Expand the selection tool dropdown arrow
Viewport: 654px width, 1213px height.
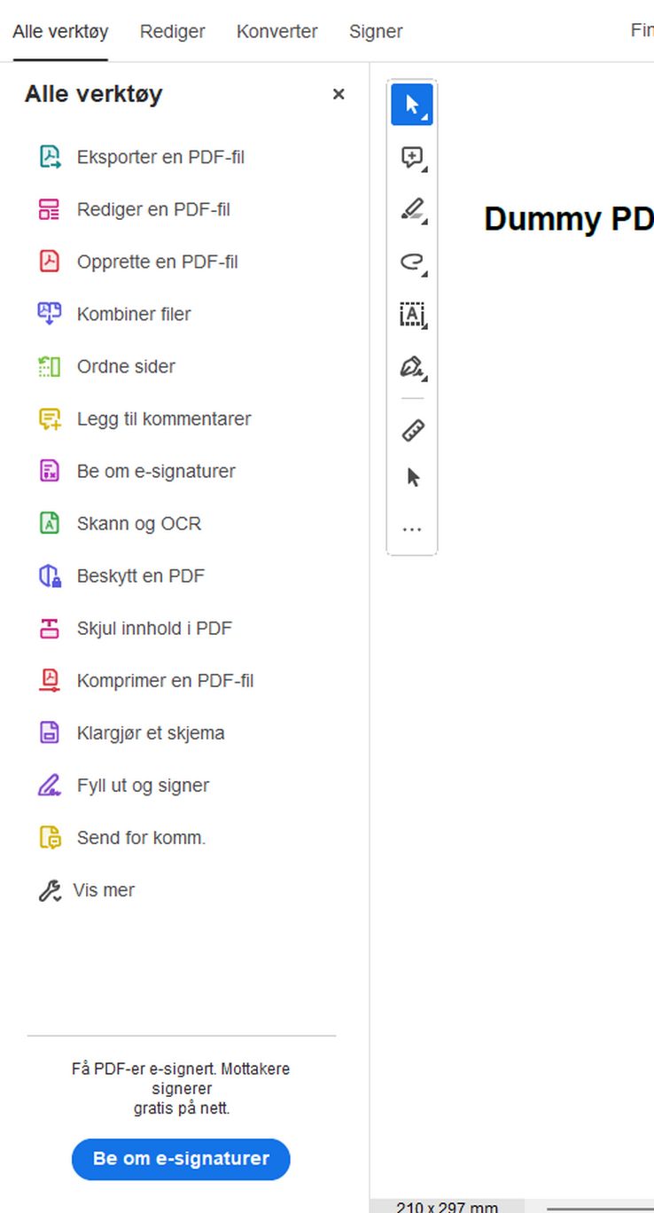(x=425, y=115)
